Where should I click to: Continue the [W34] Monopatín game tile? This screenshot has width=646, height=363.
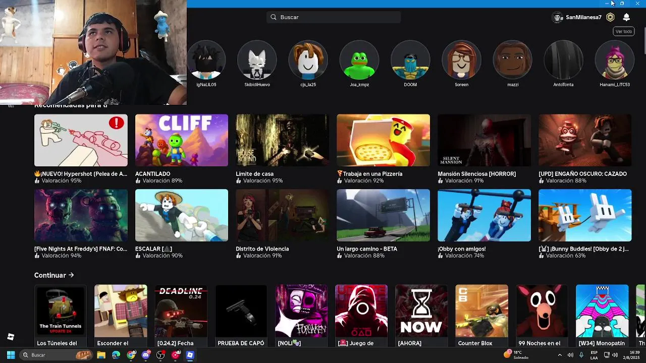click(602, 311)
